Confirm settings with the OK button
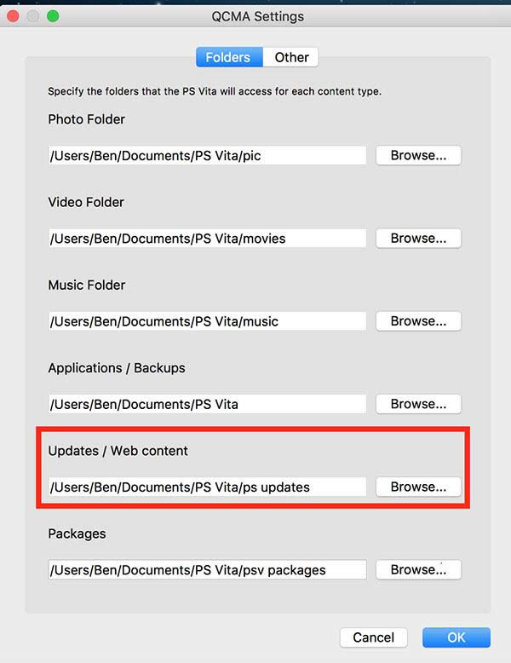Screen dimensions: 511x663 coord(456,637)
